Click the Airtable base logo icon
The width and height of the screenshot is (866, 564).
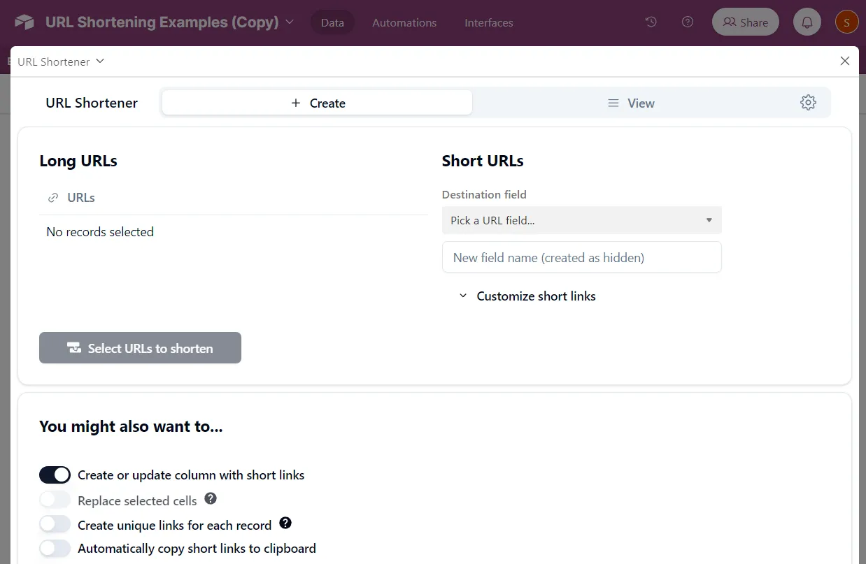click(24, 22)
